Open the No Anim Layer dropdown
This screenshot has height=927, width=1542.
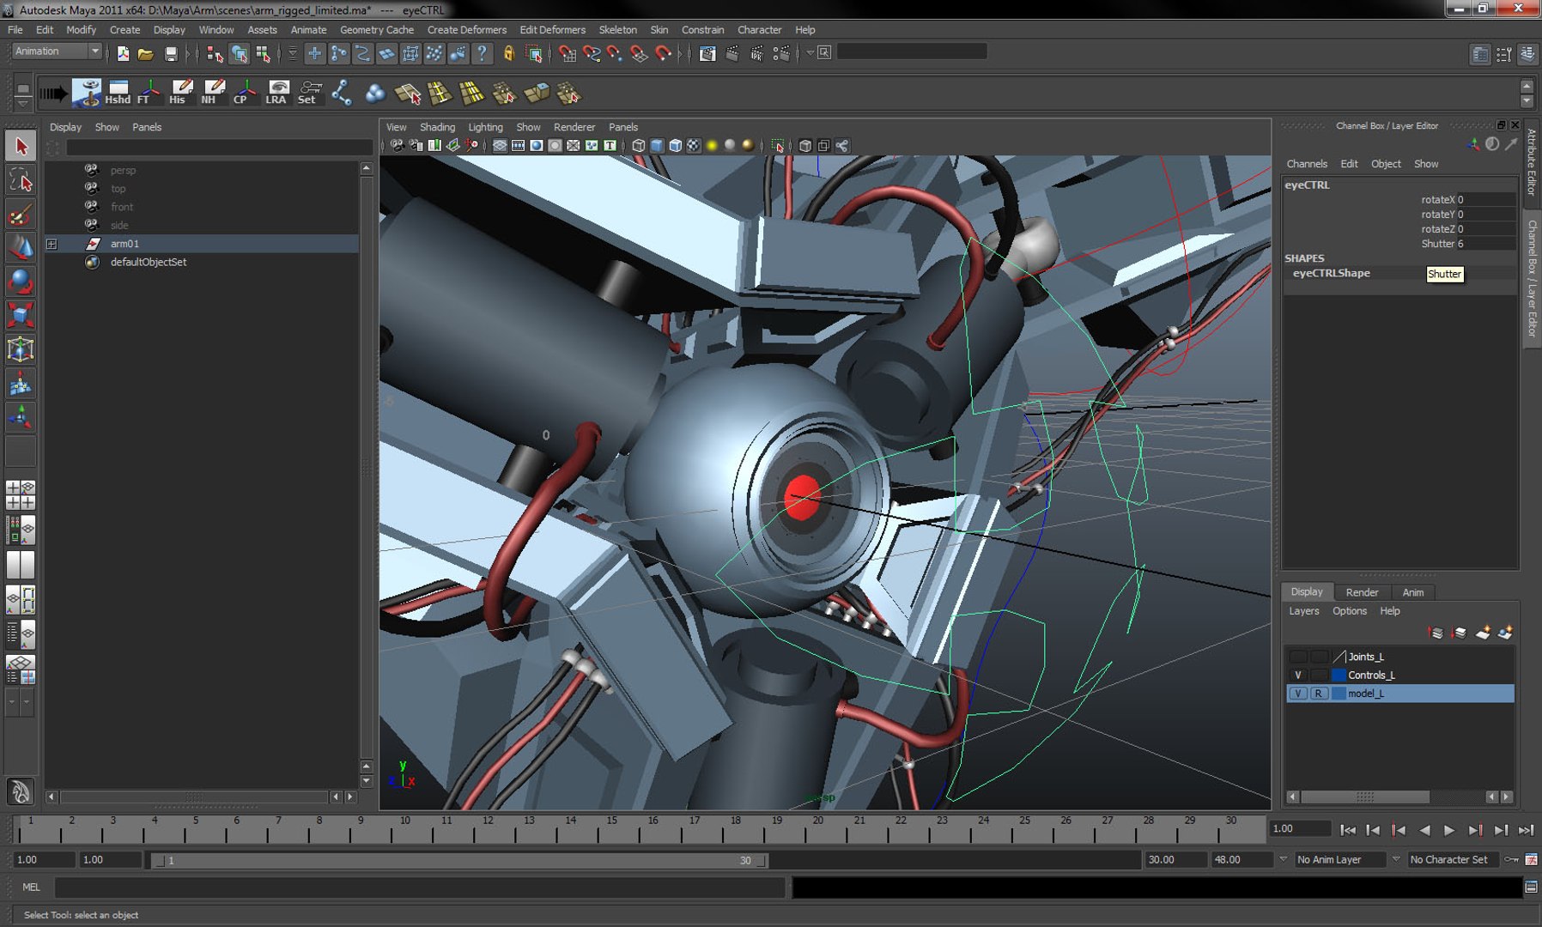pos(1339,859)
